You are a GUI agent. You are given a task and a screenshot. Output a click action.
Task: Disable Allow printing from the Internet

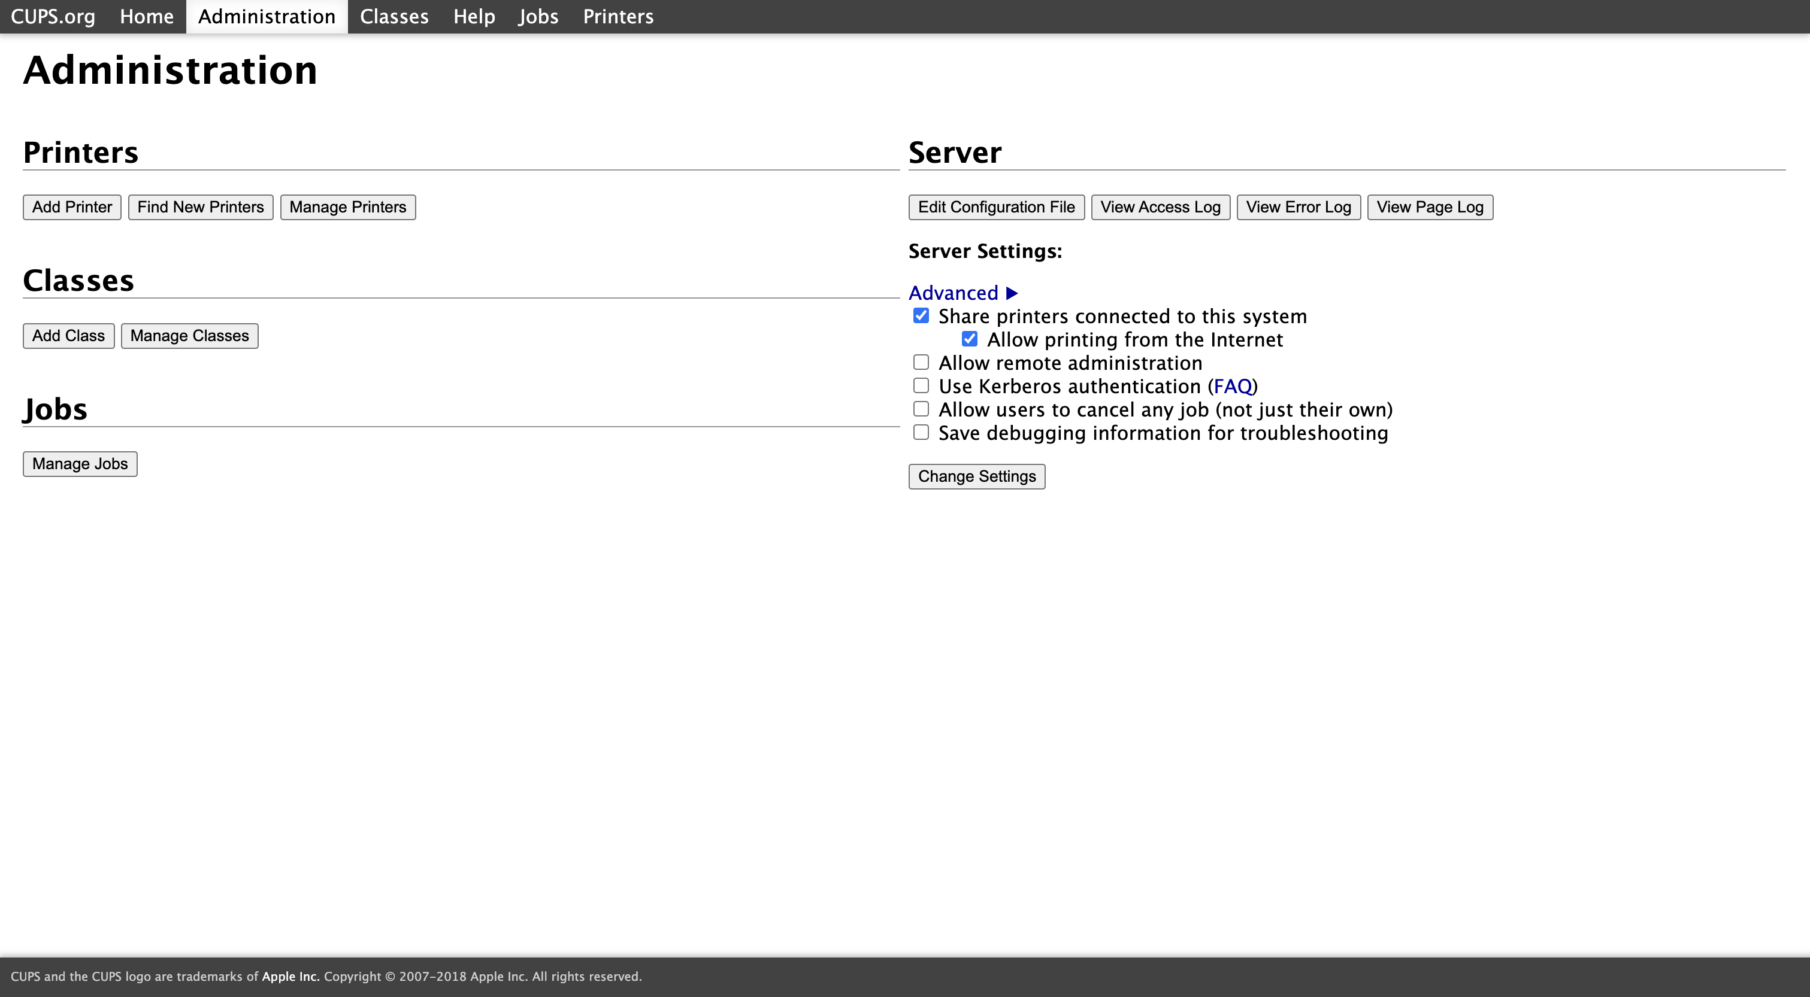tap(969, 339)
